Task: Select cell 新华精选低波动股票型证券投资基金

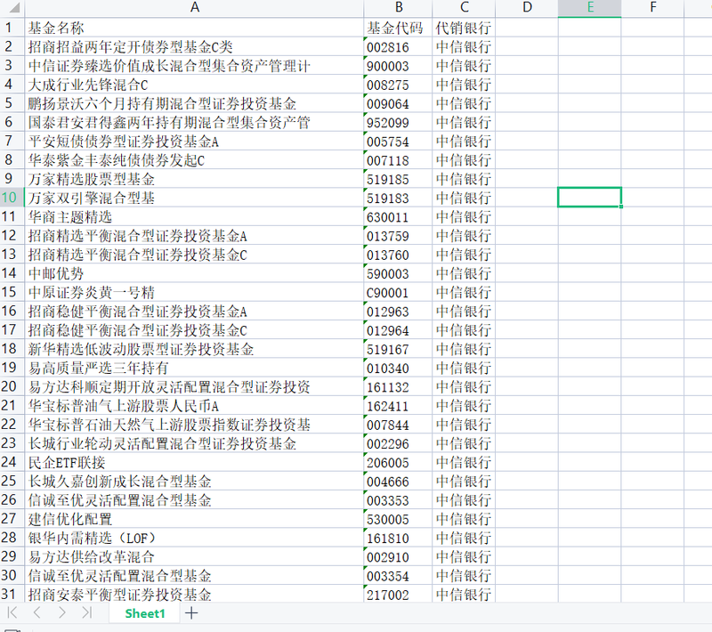Action: [194, 349]
